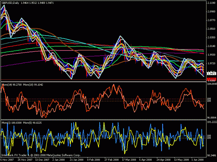The height and width of the screenshot is (162, 217).
Task: Click the 101.2222 scale value
Action: [212, 122]
